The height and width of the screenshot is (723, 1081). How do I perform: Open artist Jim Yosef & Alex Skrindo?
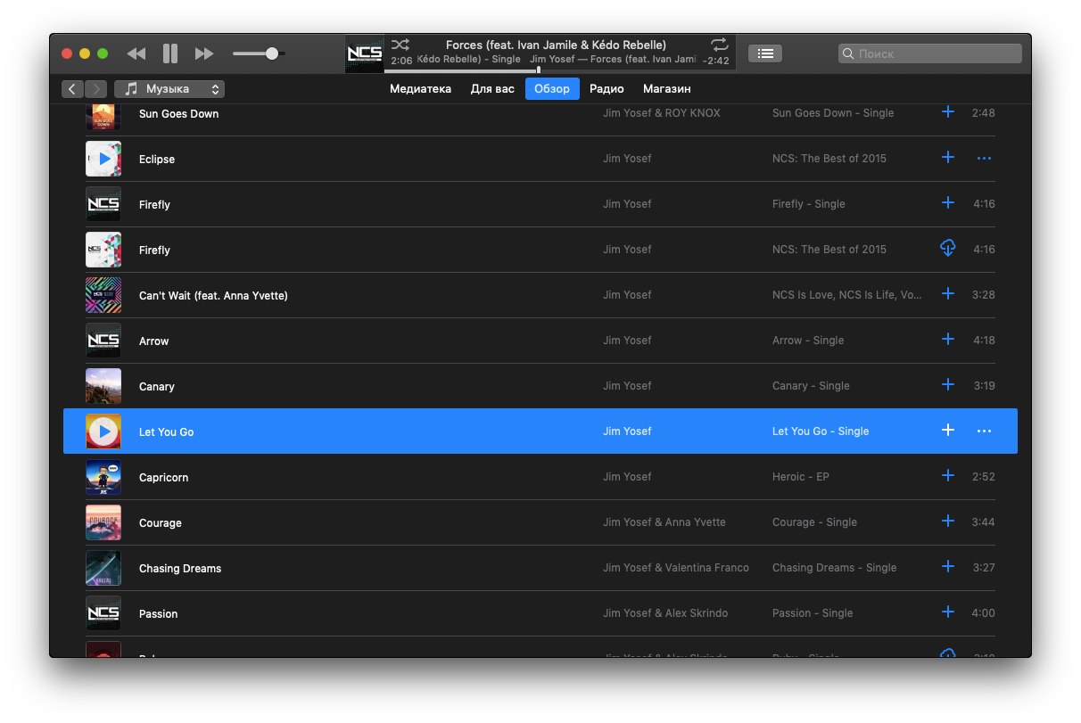[665, 613]
